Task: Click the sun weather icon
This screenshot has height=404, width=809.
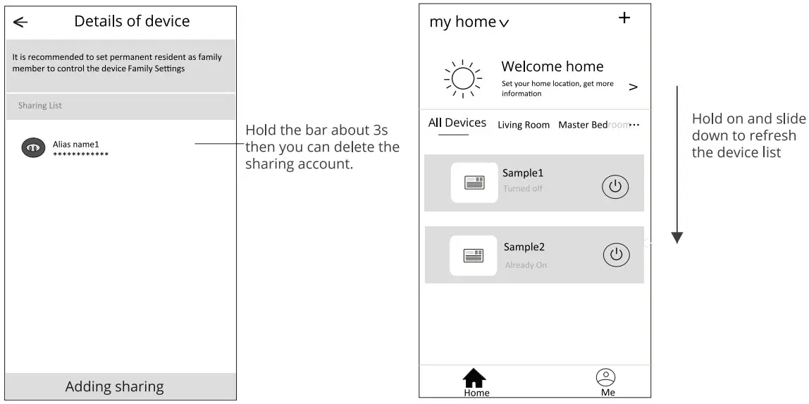Action: (462, 79)
